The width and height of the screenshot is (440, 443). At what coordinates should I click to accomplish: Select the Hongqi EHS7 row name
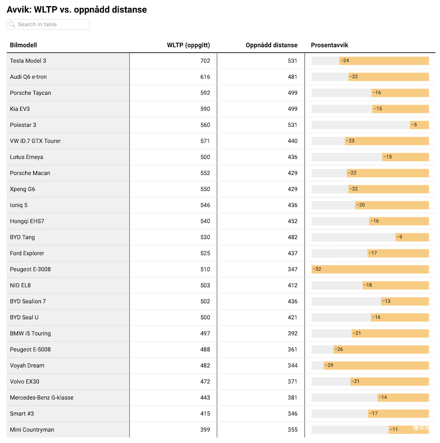[x=27, y=221]
